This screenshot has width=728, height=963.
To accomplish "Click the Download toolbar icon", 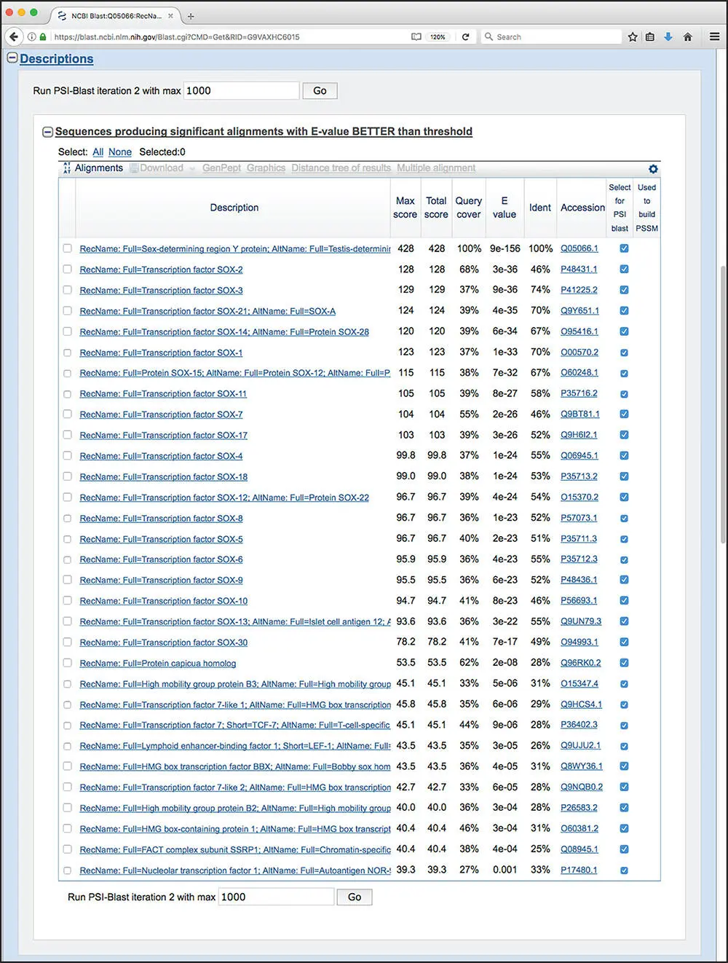I will pos(134,168).
